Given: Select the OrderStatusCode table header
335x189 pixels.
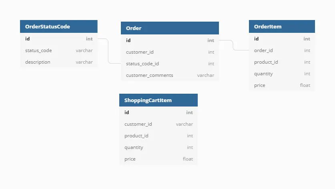Looking at the screenshot, I should tap(59, 26).
